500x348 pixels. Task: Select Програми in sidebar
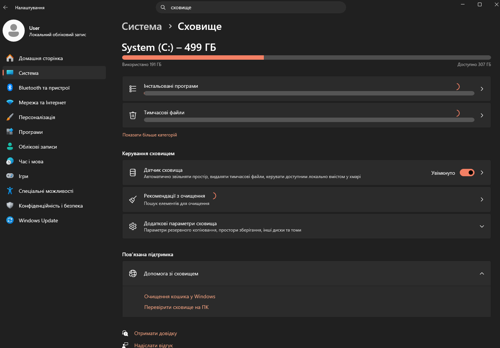(54, 132)
